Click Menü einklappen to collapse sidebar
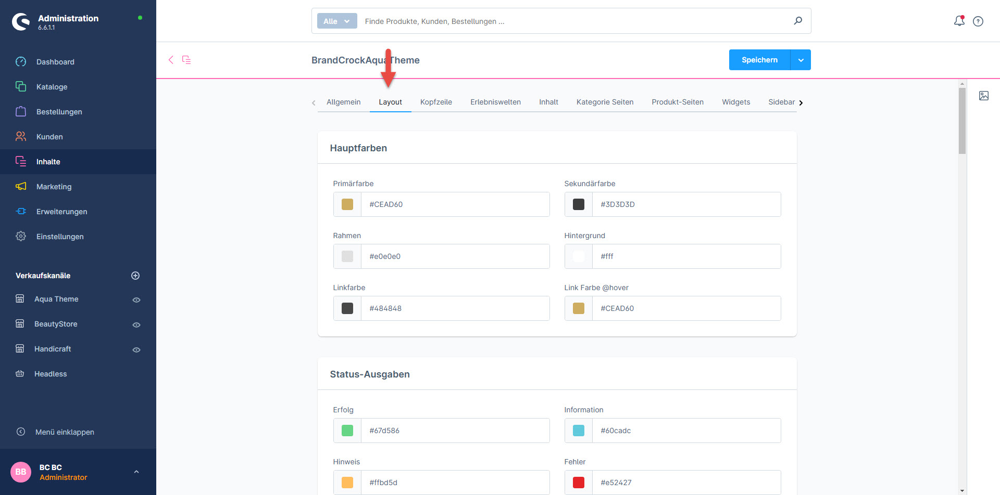 [65, 432]
